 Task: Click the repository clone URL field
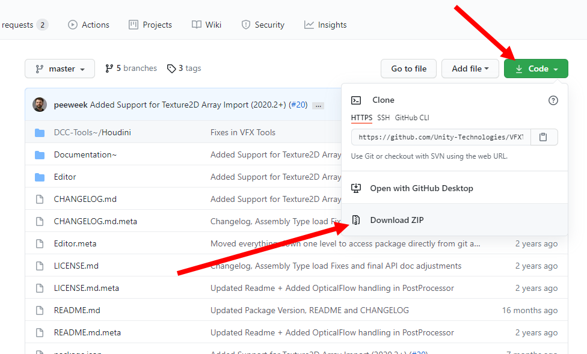[x=441, y=137]
